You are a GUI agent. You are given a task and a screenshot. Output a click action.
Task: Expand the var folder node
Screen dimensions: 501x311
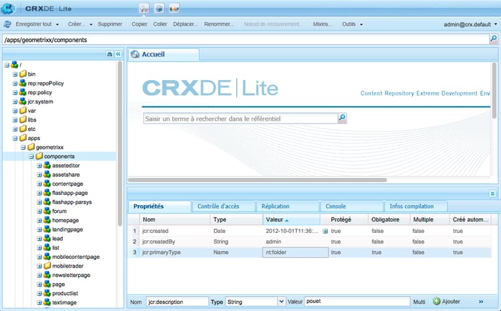point(15,111)
